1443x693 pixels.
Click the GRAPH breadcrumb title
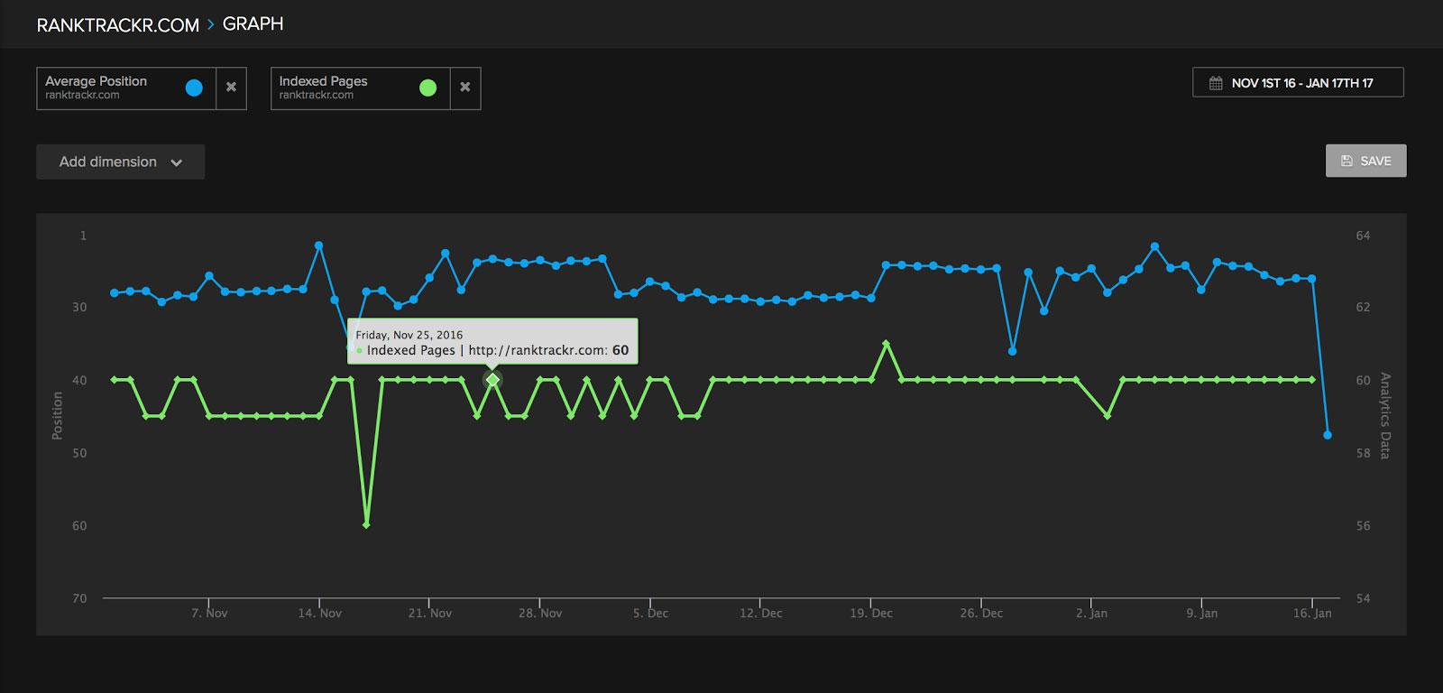tap(253, 24)
